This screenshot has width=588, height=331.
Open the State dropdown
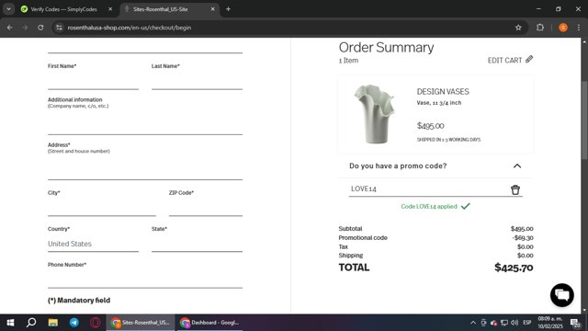197,244
